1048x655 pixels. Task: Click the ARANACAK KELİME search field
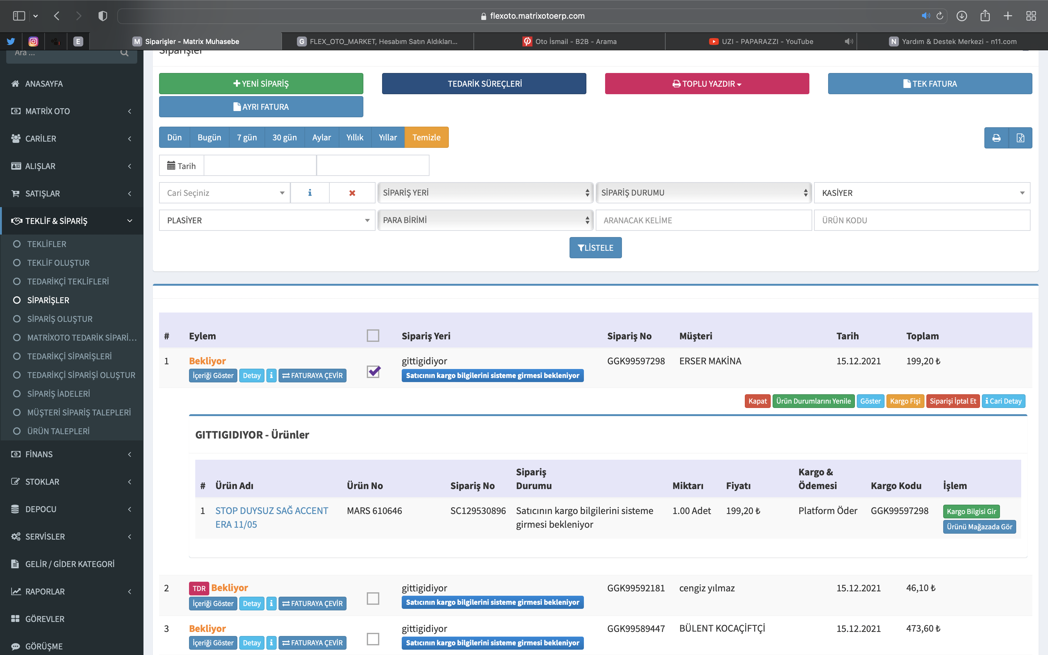(704, 221)
